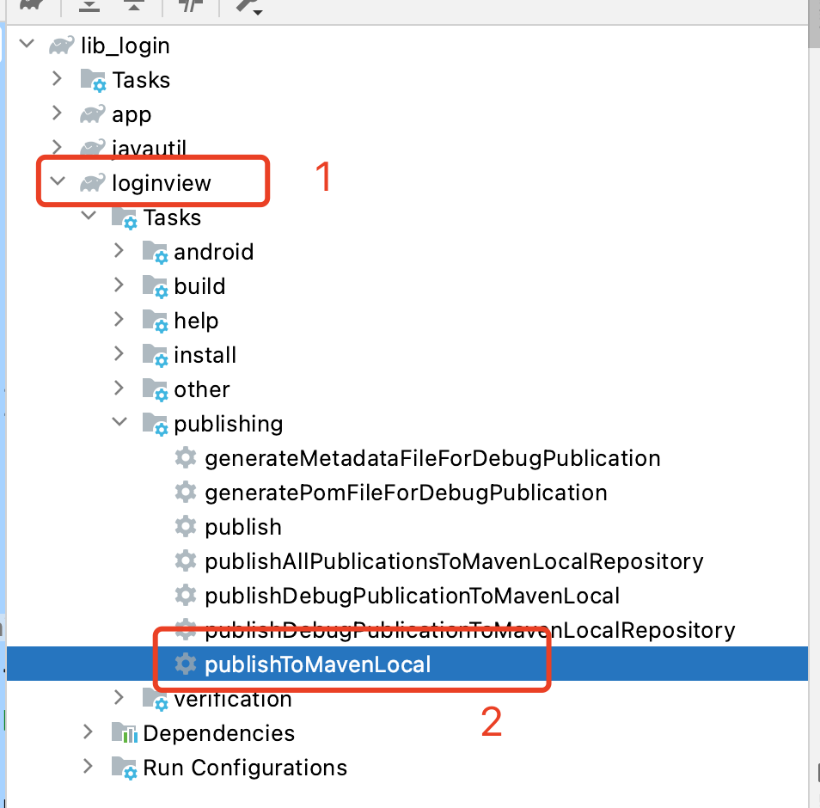Click the install task group folder icon
The width and height of the screenshot is (820, 808).
coord(155,355)
